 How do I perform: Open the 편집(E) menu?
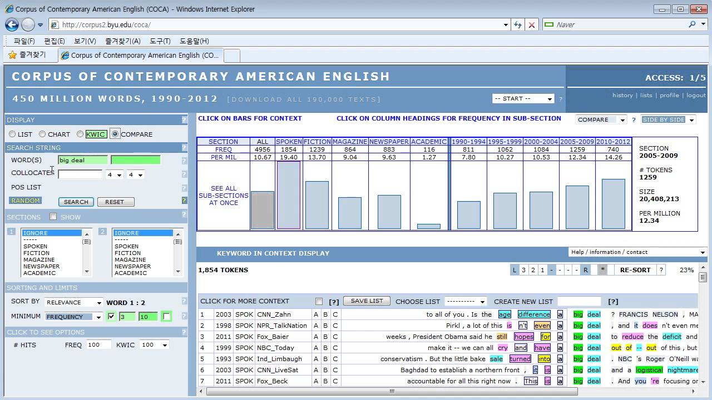click(x=55, y=41)
